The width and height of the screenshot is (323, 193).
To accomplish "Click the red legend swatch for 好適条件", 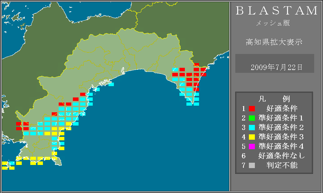I will tap(252, 108).
